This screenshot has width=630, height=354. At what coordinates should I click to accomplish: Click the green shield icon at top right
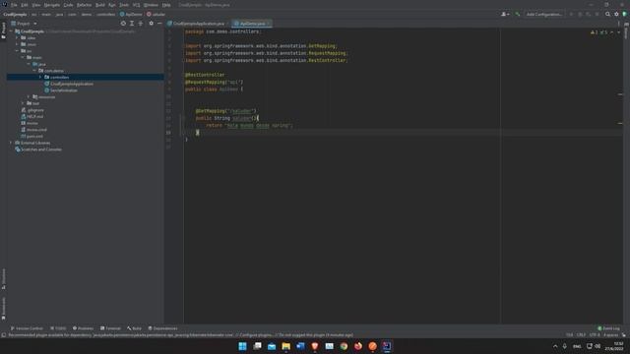pyautogui.click(x=624, y=14)
